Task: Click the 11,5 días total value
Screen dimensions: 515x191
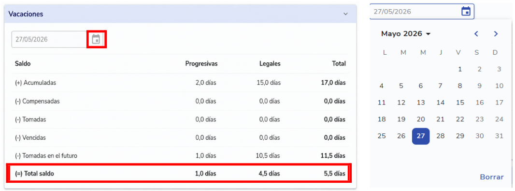Action: pos(333,156)
